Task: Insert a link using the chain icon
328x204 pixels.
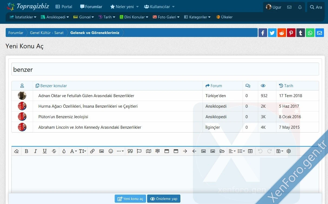Action: [x=92, y=151]
